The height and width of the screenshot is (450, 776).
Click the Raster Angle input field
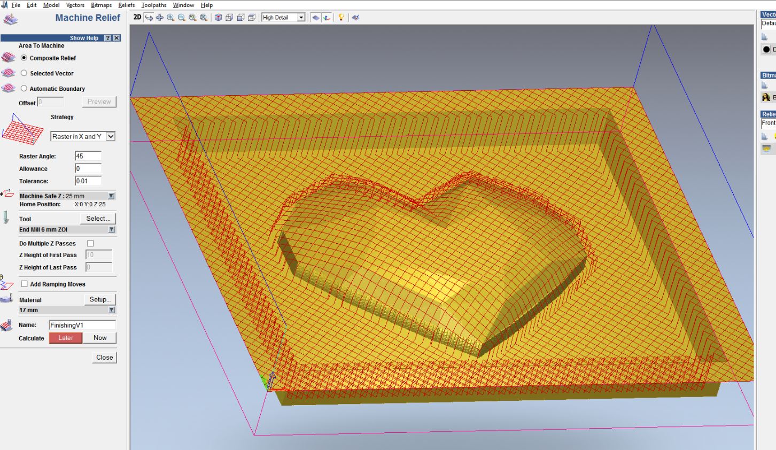88,156
